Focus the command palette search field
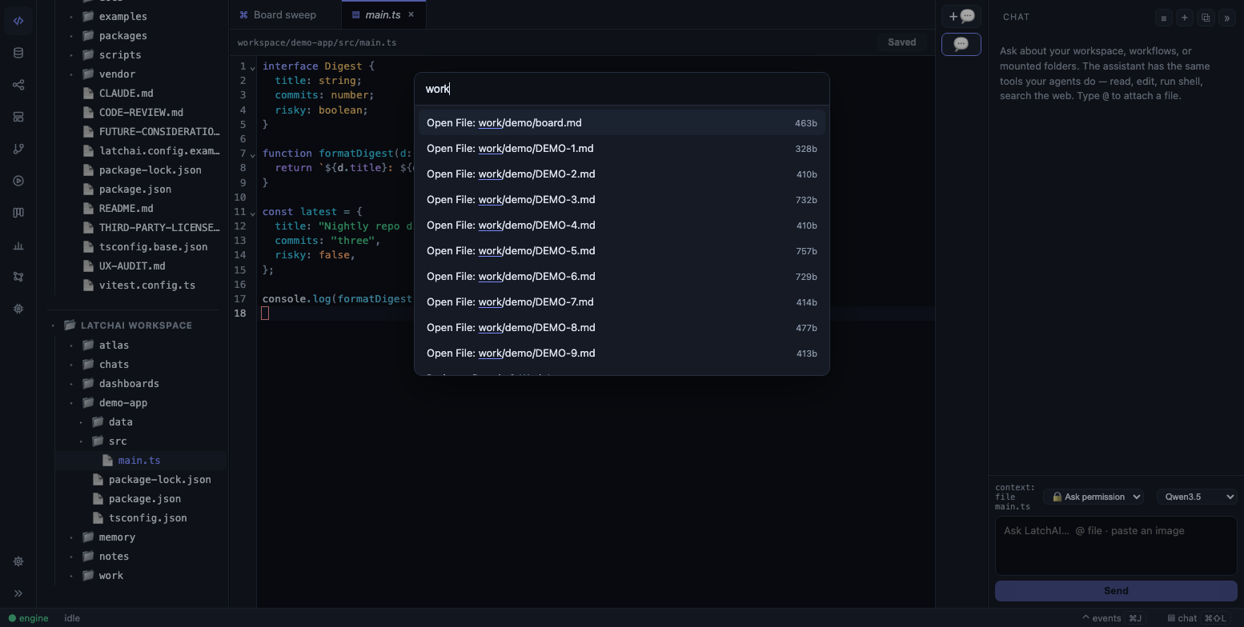 (x=621, y=89)
